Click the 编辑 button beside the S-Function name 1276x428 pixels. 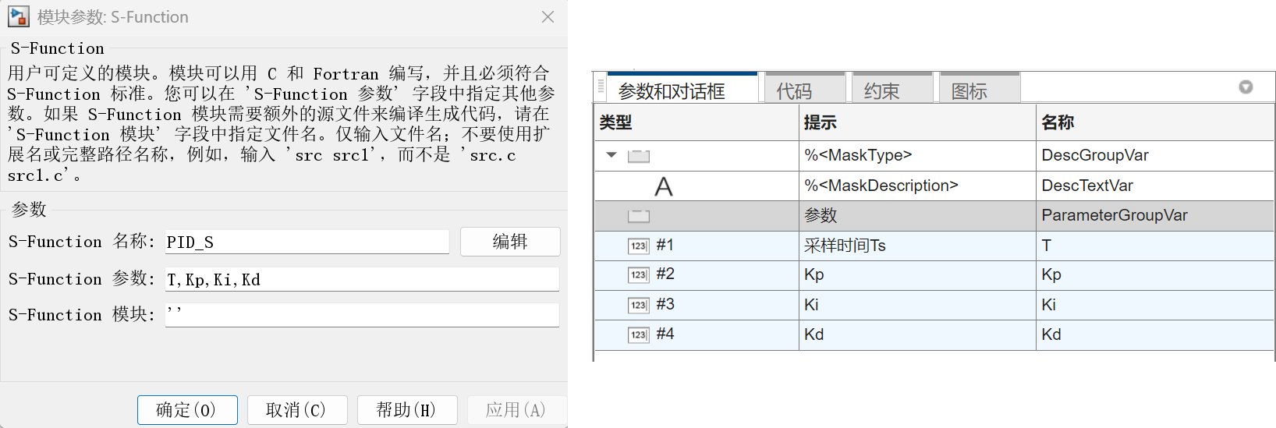(510, 242)
